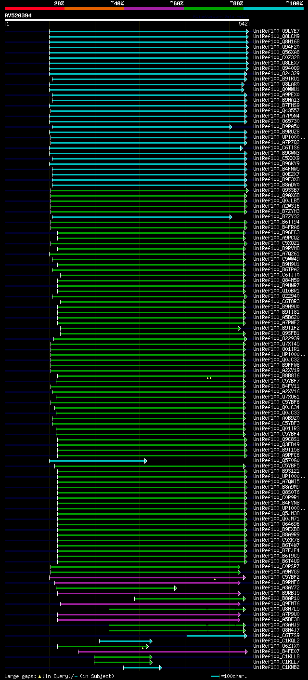Select the UniRef100_C5XXX9 label
Image resolution: width=308 pixels, height=680 pixels.
click(276, 158)
